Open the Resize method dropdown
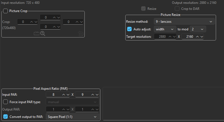The height and width of the screenshot is (122, 224). pyautogui.click(x=184, y=21)
